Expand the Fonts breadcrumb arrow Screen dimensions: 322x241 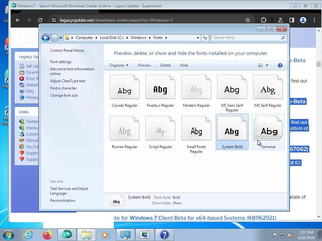[x=166, y=38]
